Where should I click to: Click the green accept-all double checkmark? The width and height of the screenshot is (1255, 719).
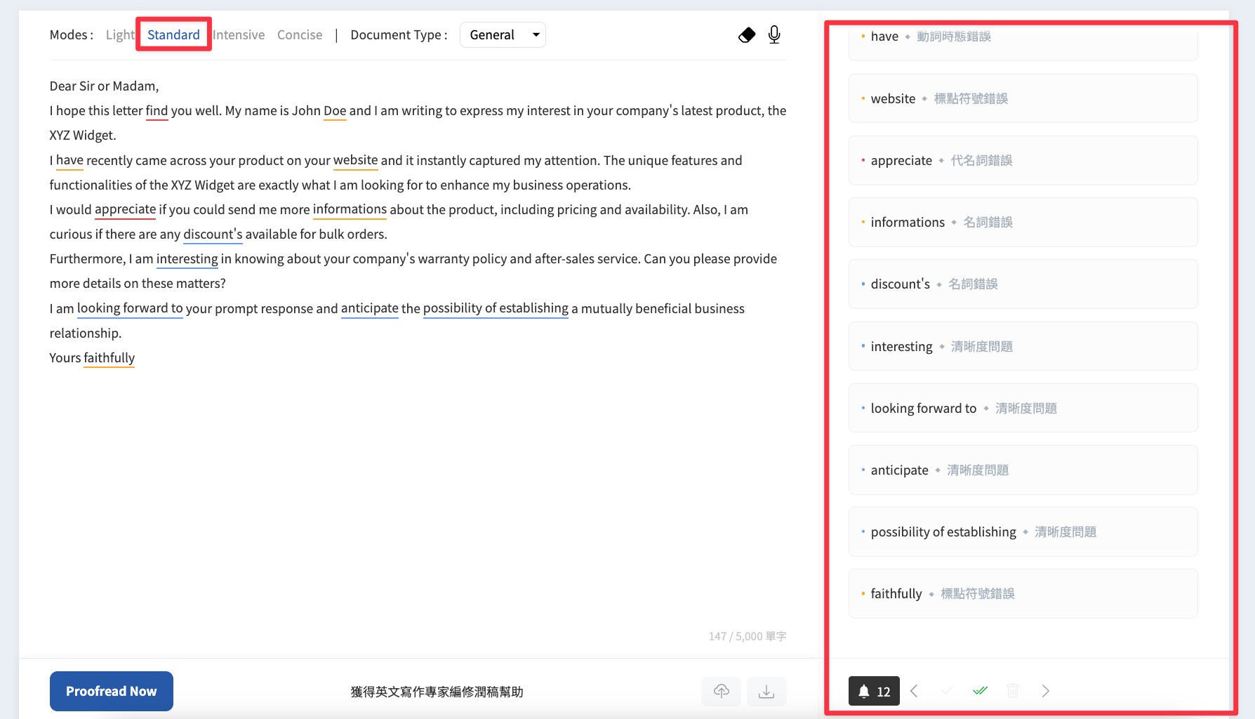[x=981, y=691]
